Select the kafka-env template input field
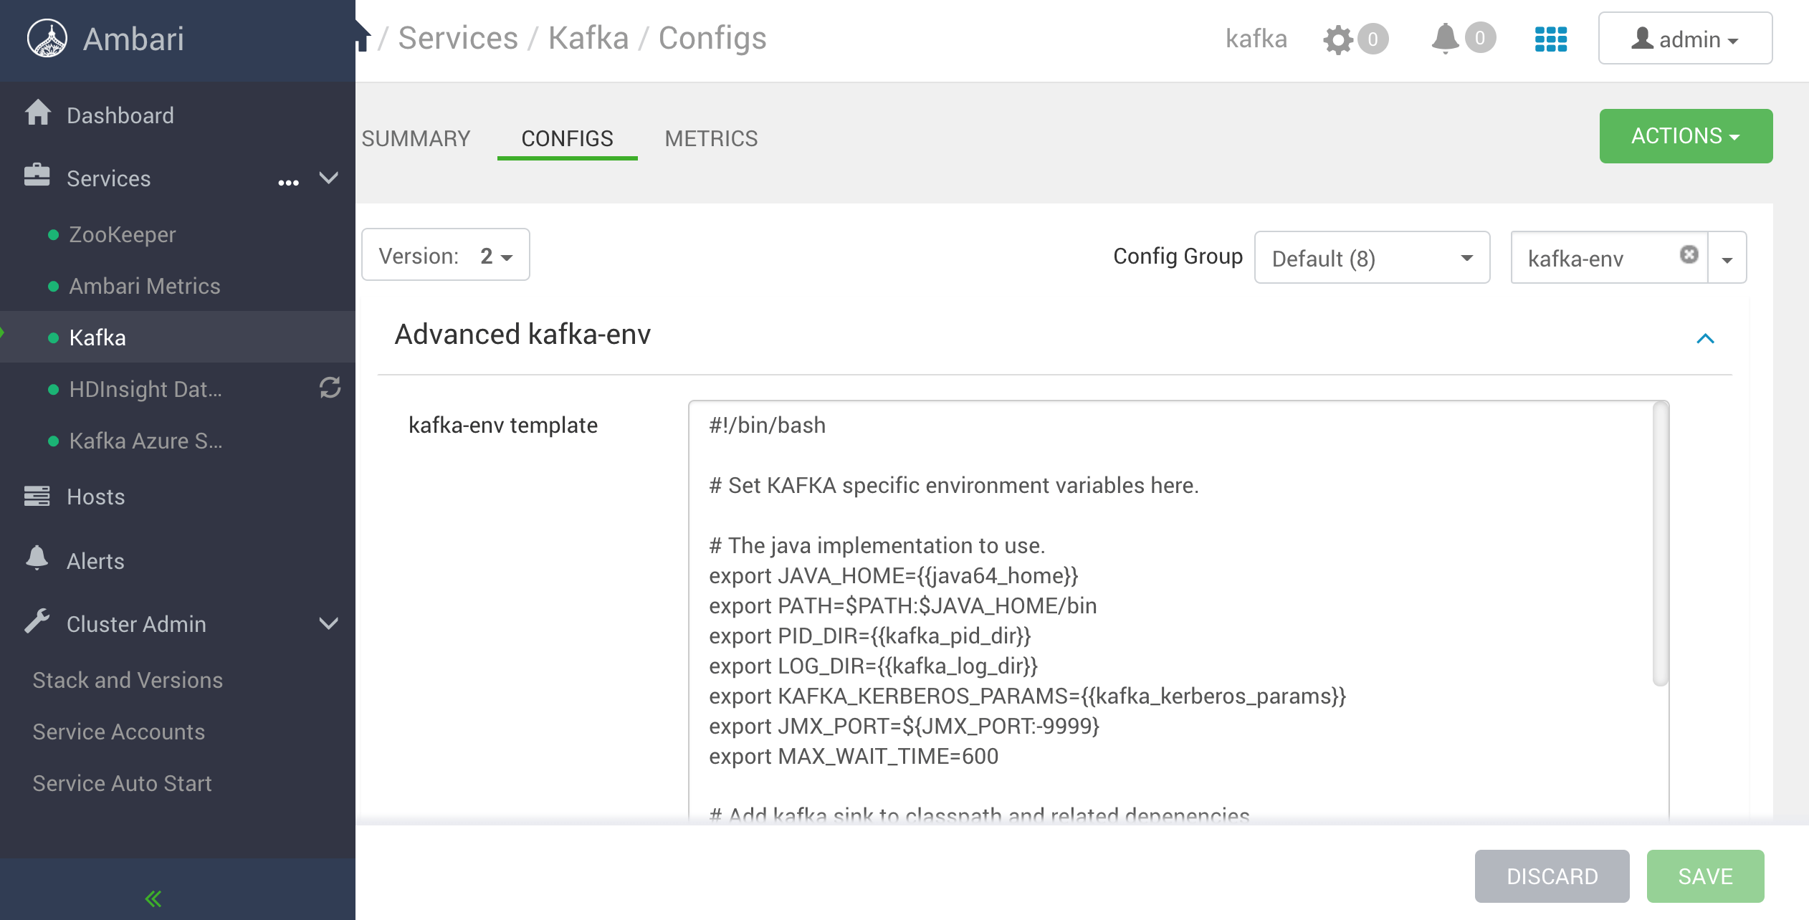1809x920 pixels. 1173,610
